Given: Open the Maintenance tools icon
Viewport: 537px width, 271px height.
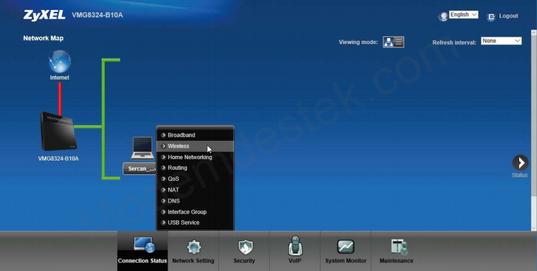Looking at the screenshot, I should pyautogui.click(x=396, y=247).
